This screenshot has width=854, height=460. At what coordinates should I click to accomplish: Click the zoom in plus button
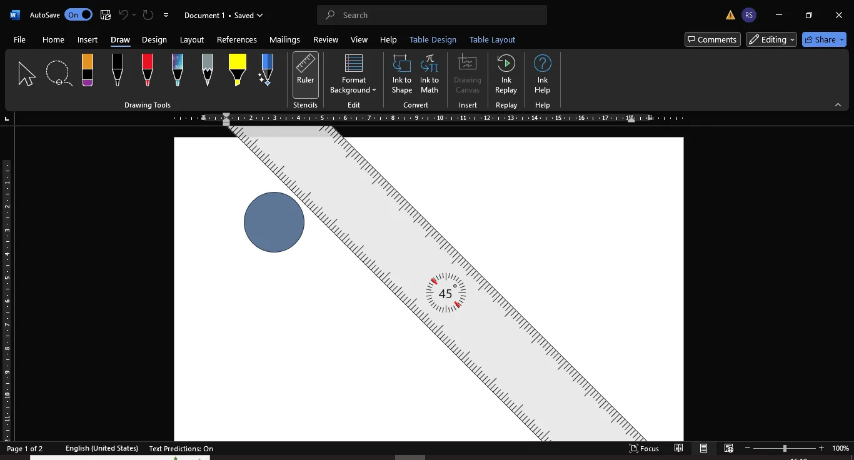click(821, 449)
